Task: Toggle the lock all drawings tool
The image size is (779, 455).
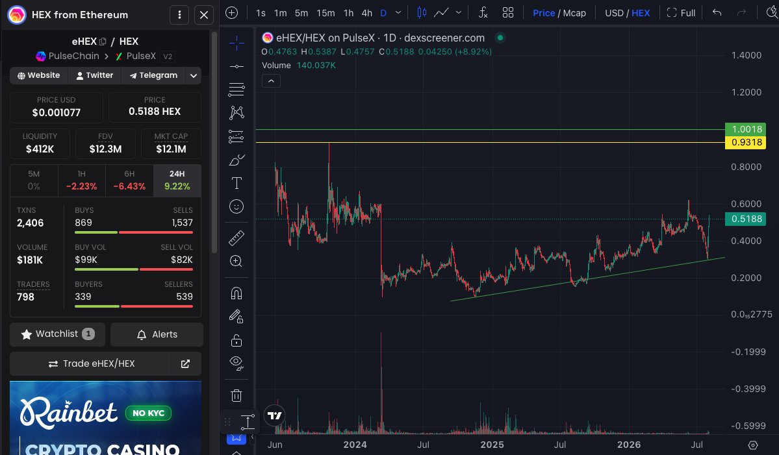Action: pos(236,340)
